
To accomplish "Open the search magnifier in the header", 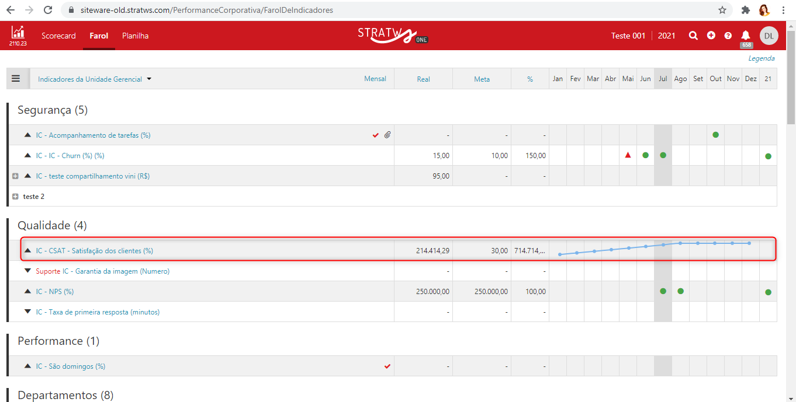I will 693,36.
